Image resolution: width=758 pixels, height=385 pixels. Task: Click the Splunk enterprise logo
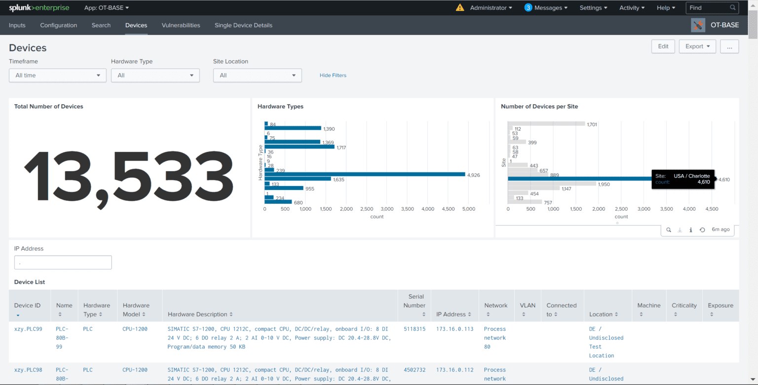pyautogui.click(x=39, y=8)
